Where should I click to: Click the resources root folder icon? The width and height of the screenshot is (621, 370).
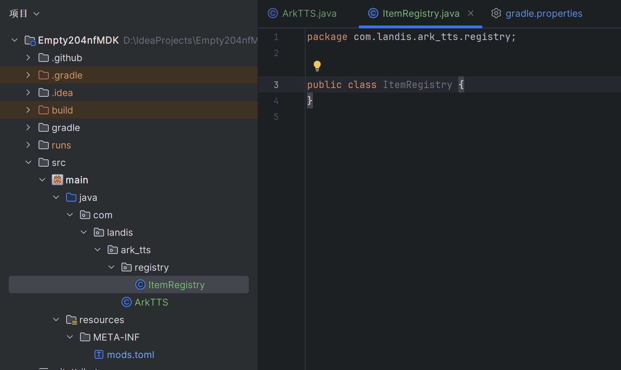tap(71, 319)
